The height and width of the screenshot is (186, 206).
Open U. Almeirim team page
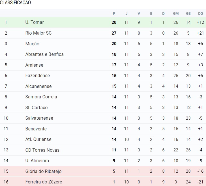pos(37,161)
